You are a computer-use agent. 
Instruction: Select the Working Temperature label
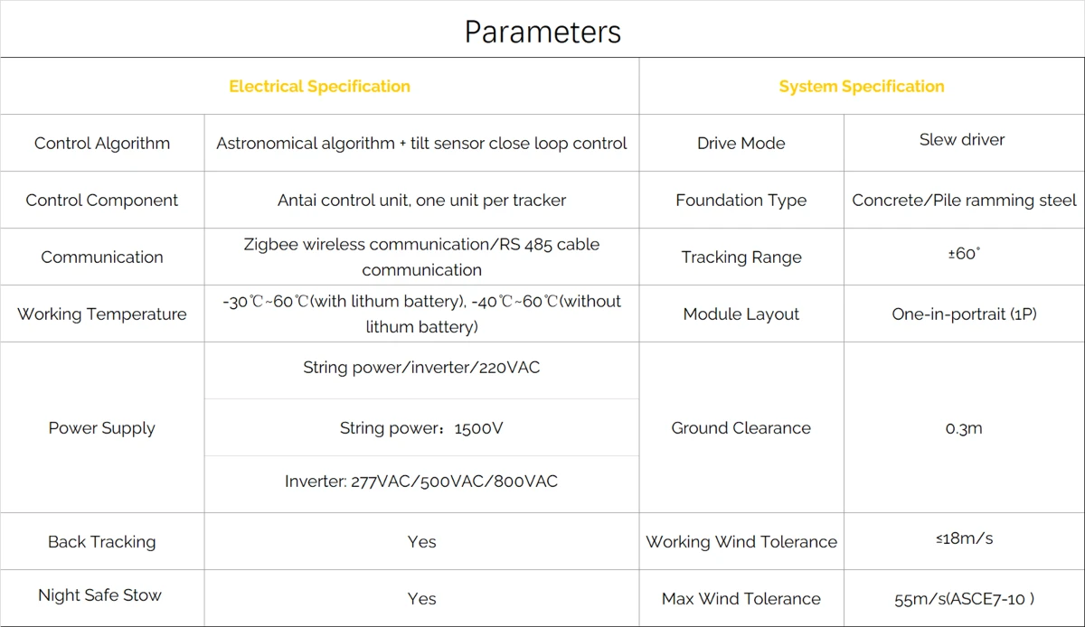point(102,313)
